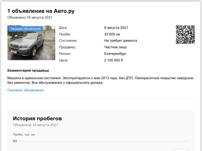Click the 'Текущее объявление' blue badge
202x151 pixels.
(26, 29)
